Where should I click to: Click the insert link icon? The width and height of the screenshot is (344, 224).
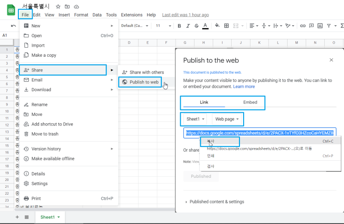[x=303, y=26]
